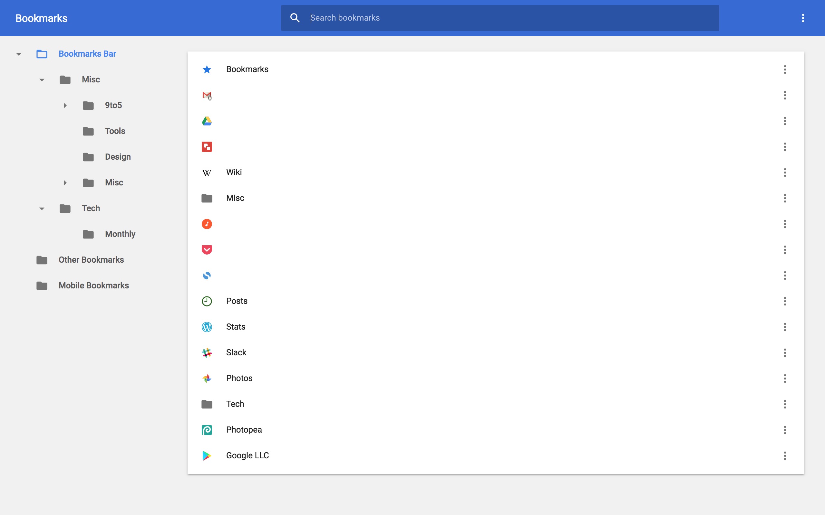Viewport: 825px width, 515px height.
Task: Open the Wiki Wikipedia bookmark
Action: [234, 172]
